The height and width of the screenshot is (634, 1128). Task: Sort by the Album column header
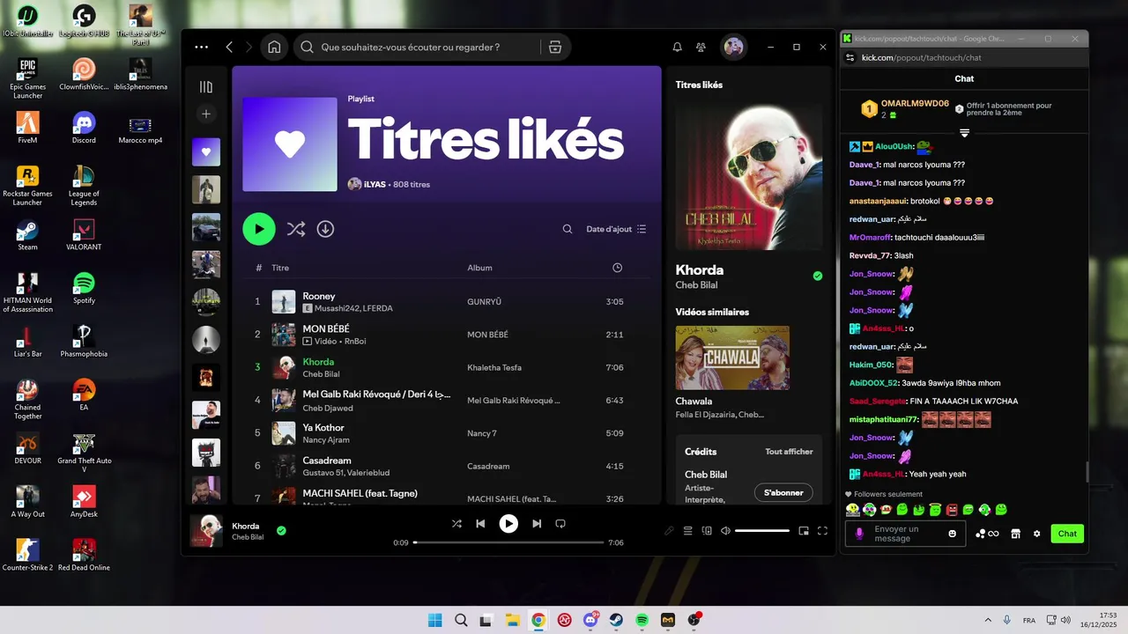(479, 268)
